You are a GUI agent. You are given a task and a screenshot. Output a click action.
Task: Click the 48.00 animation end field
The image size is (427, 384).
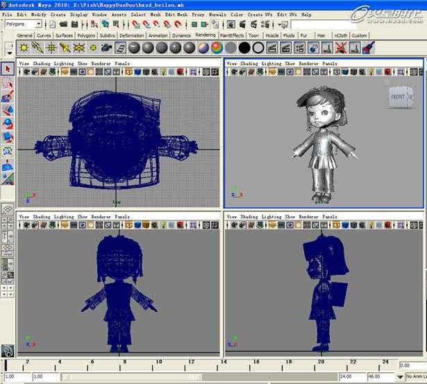tap(380, 376)
